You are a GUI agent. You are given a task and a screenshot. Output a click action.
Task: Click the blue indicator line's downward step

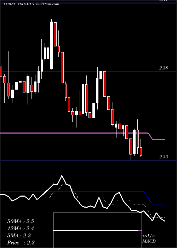click(148, 198)
